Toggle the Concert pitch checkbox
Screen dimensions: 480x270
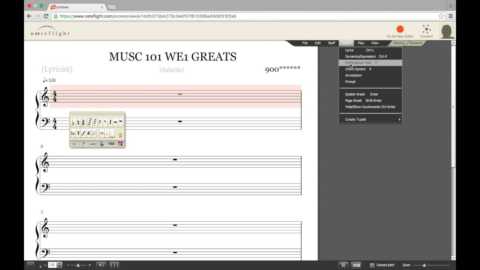372,265
